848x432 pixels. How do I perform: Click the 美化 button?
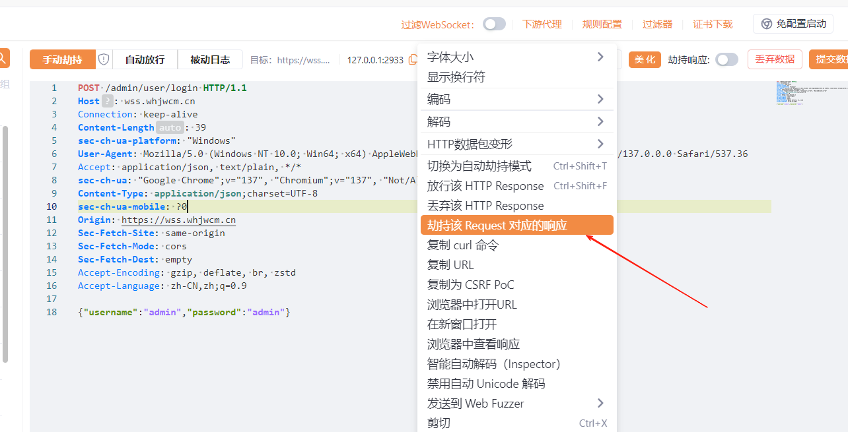(x=645, y=59)
